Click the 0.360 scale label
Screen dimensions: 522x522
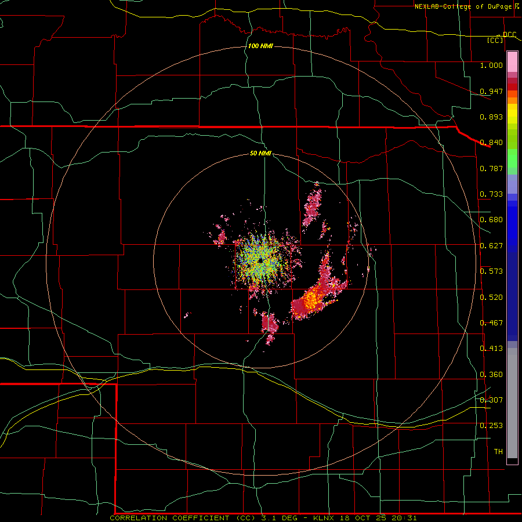pos(491,375)
